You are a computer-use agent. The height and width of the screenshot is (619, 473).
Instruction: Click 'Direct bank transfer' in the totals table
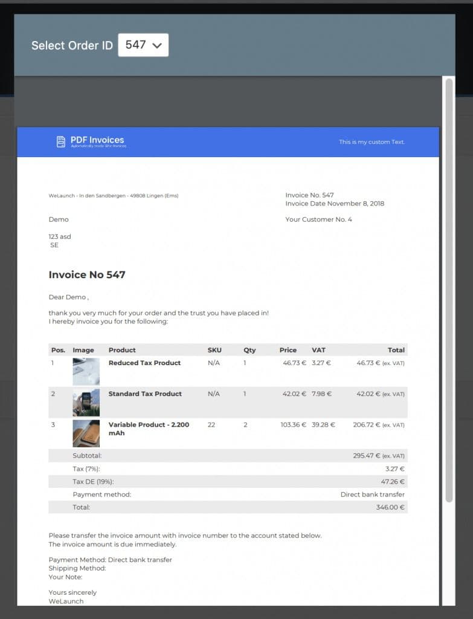[372, 494]
